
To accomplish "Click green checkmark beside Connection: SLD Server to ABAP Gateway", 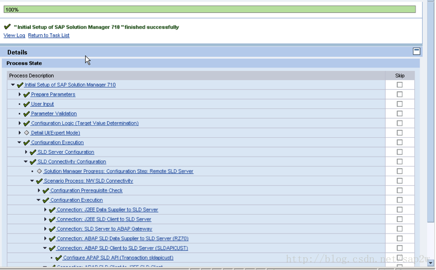I will tap(52, 229).
